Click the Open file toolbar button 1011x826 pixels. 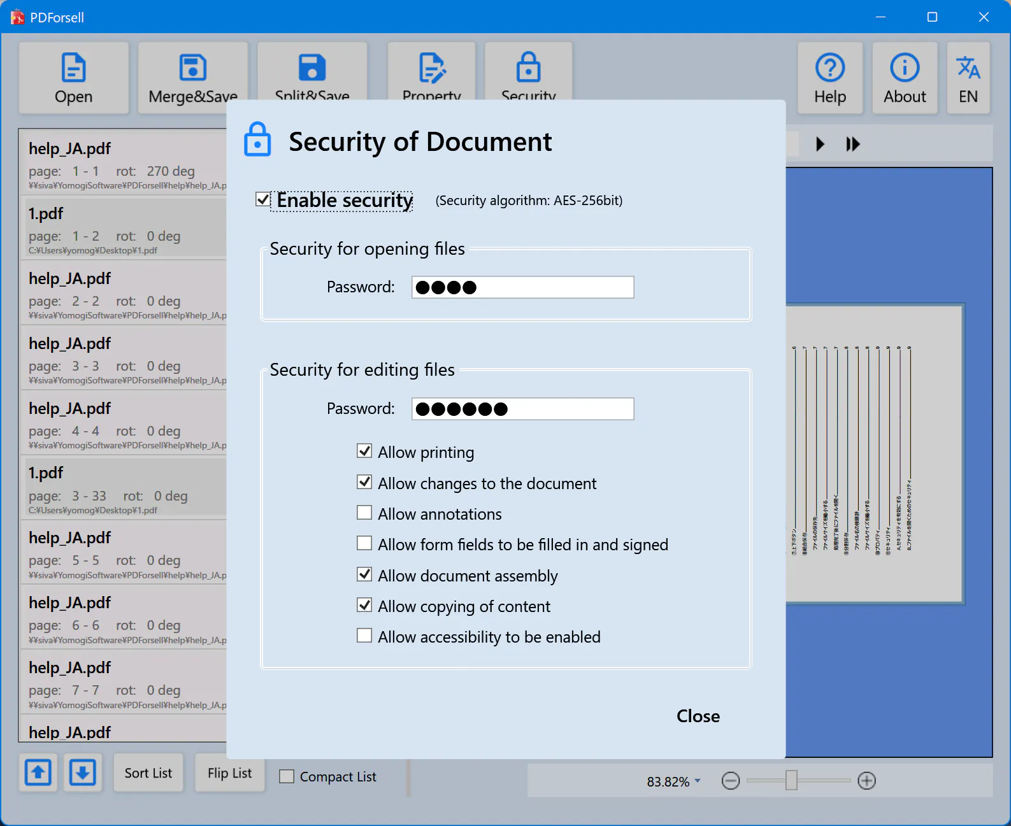[74, 78]
